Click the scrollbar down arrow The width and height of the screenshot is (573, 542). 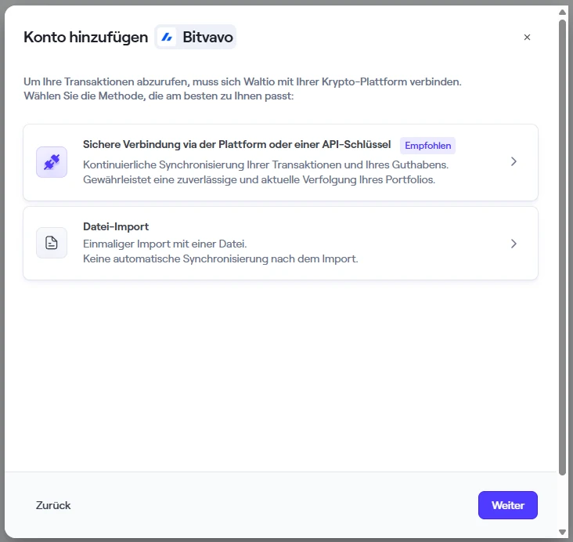[562, 532]
